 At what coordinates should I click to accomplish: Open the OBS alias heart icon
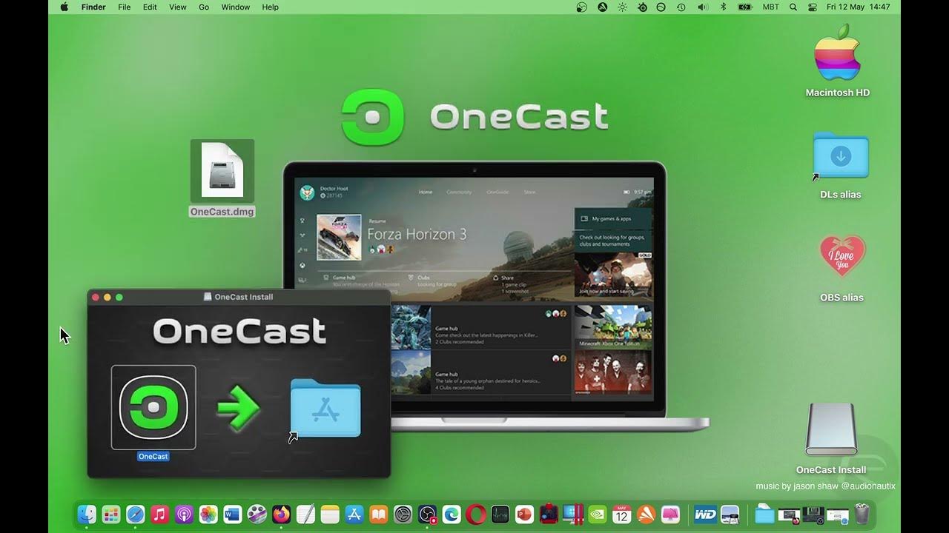point(842,257)
